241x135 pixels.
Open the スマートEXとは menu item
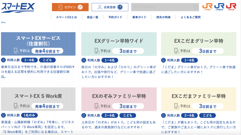coord(66,17)
